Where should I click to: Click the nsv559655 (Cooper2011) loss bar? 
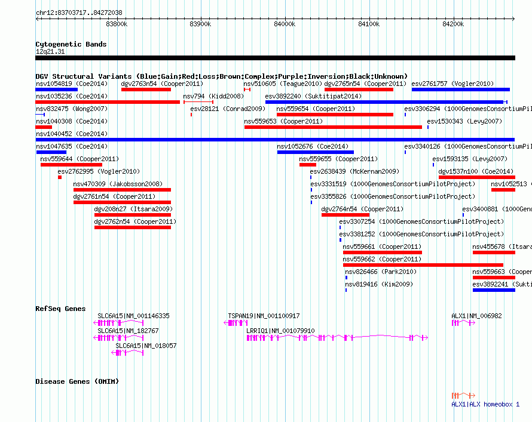pyautogui.click(x=307, y=165)
